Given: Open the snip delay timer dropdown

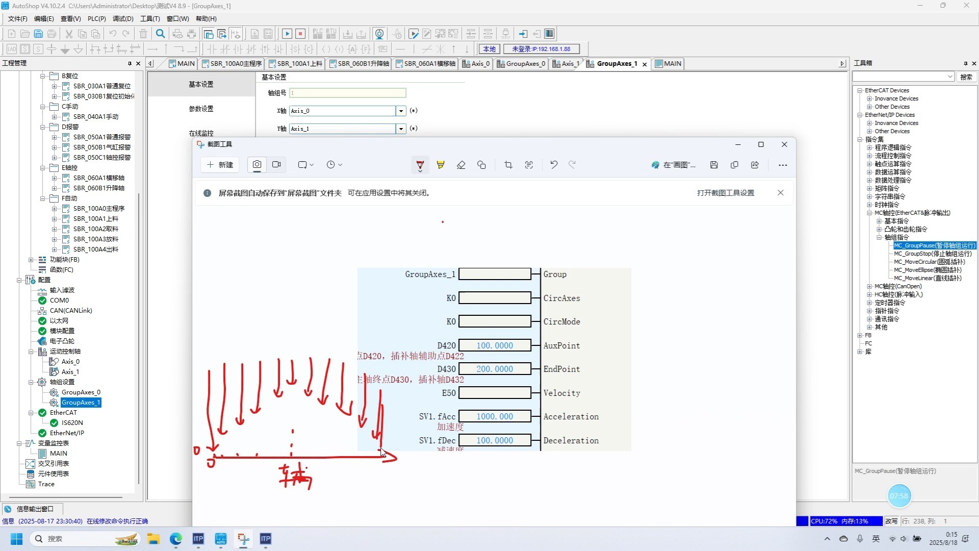Looking at the screenshot, I should (x=334, y=165).
